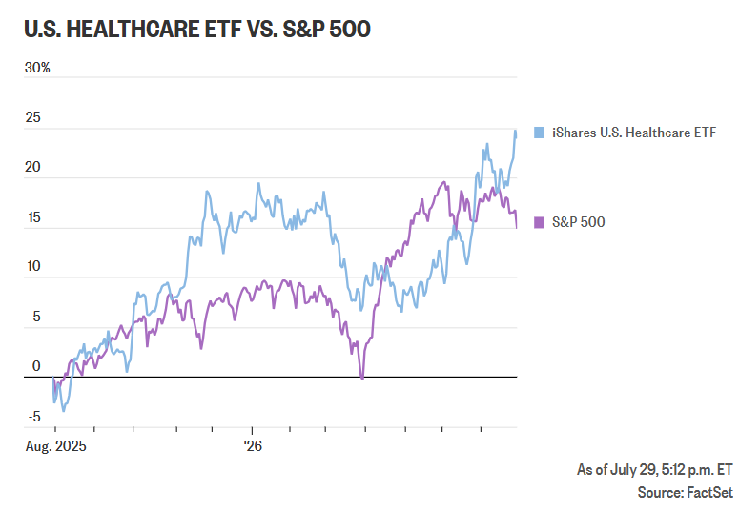Click the '26 x-axis label
The height and width of the screenshot is (513, 739).
[x=253, y=445]
